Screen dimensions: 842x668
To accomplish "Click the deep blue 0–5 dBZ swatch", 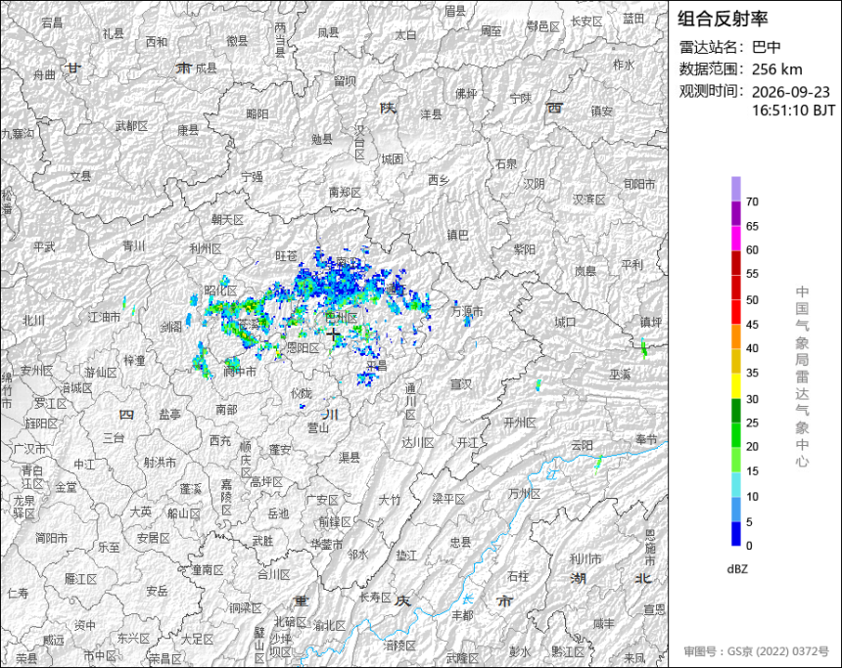I will point(735,533).
